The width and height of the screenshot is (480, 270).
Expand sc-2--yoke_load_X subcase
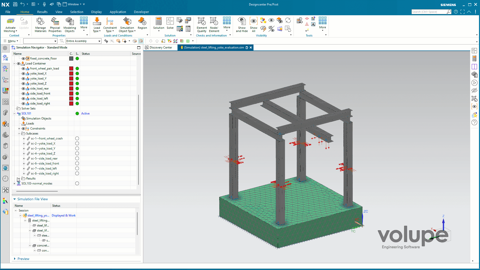24,143
